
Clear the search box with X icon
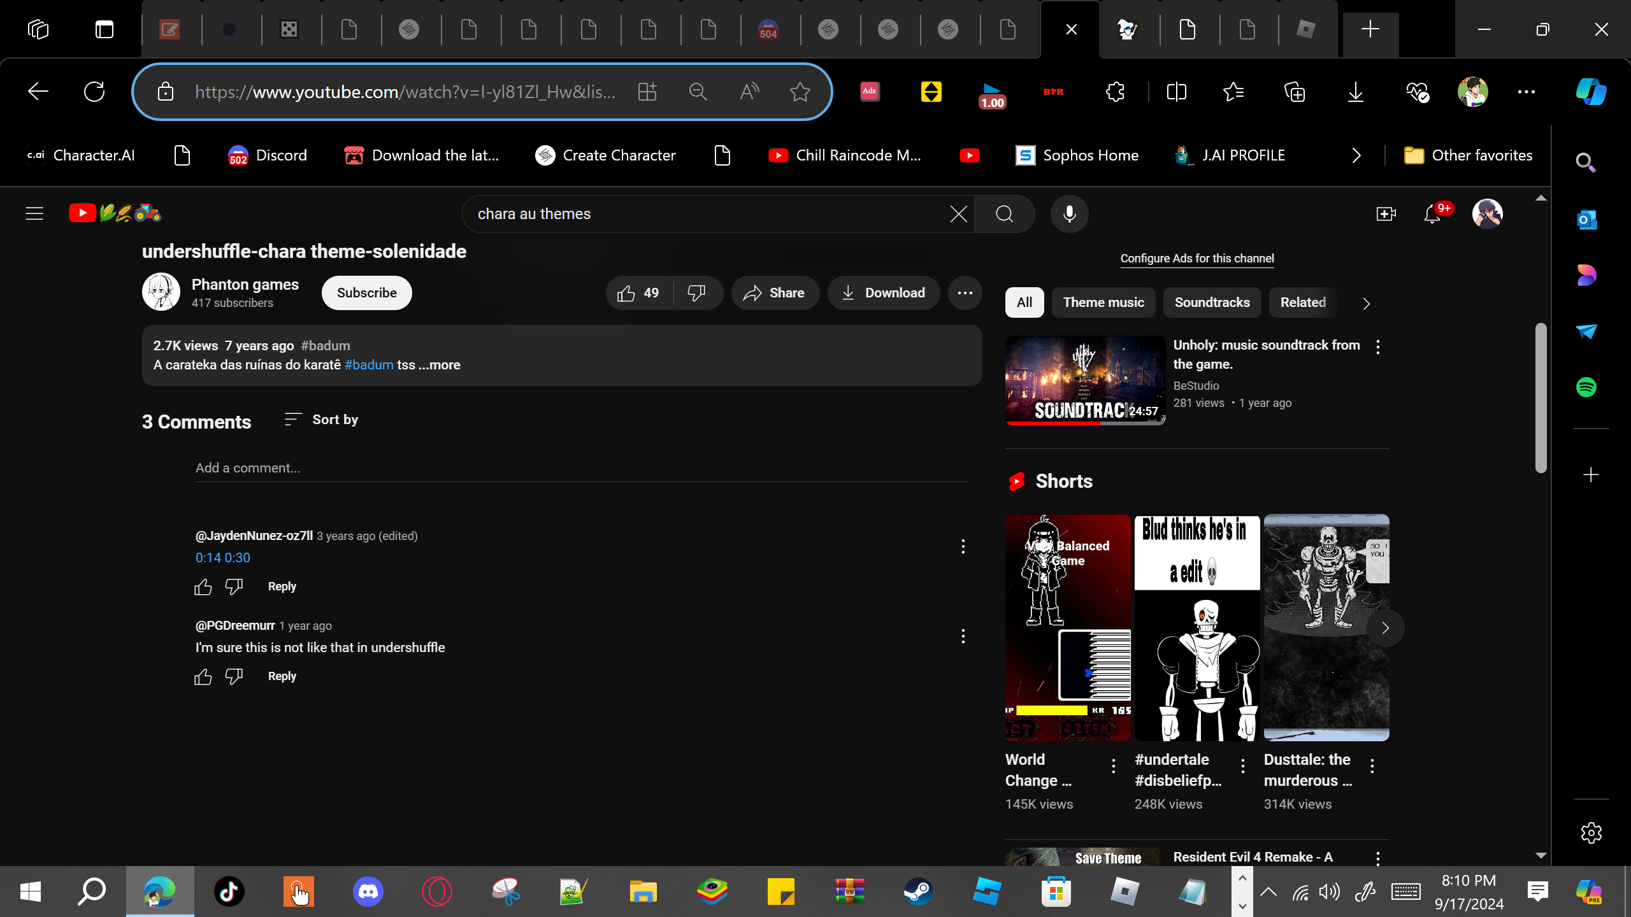tap(958, 214)
